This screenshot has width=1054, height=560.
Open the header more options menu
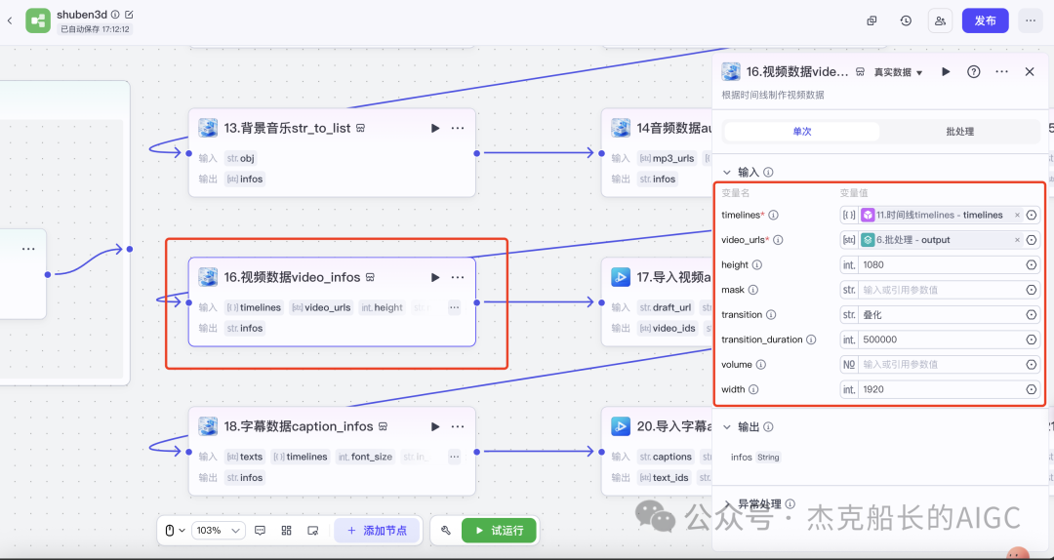pyautogui.click(x=1030, y=20)
